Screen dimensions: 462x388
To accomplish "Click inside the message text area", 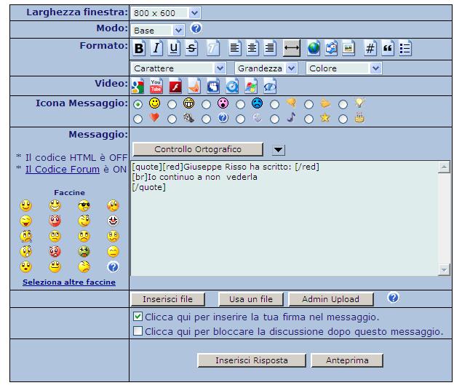I will coord(284,218).
